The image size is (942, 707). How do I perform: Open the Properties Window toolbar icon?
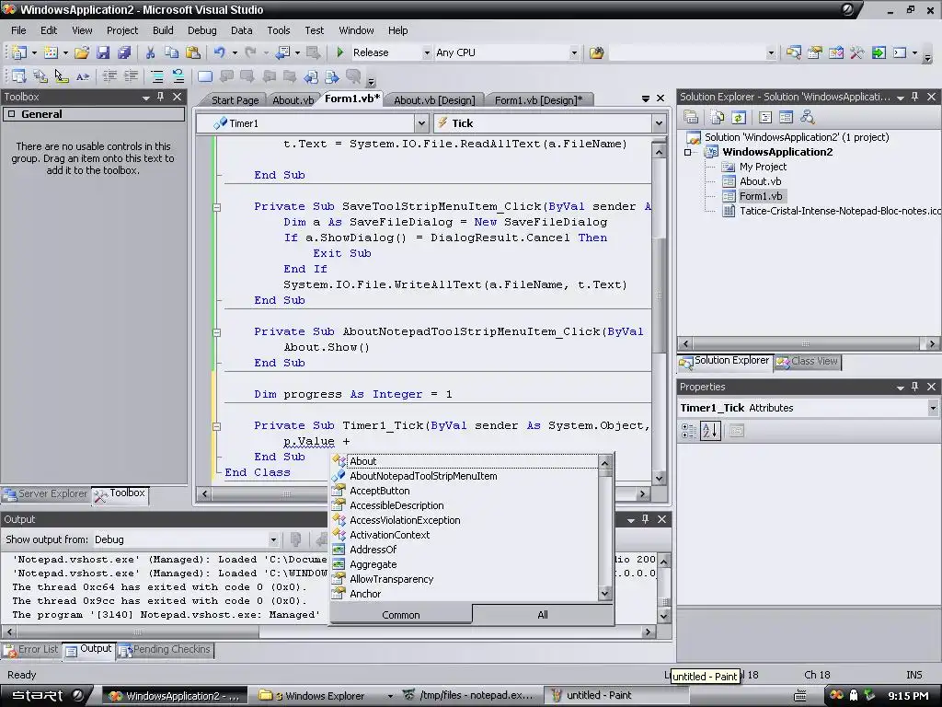point(815,52)
